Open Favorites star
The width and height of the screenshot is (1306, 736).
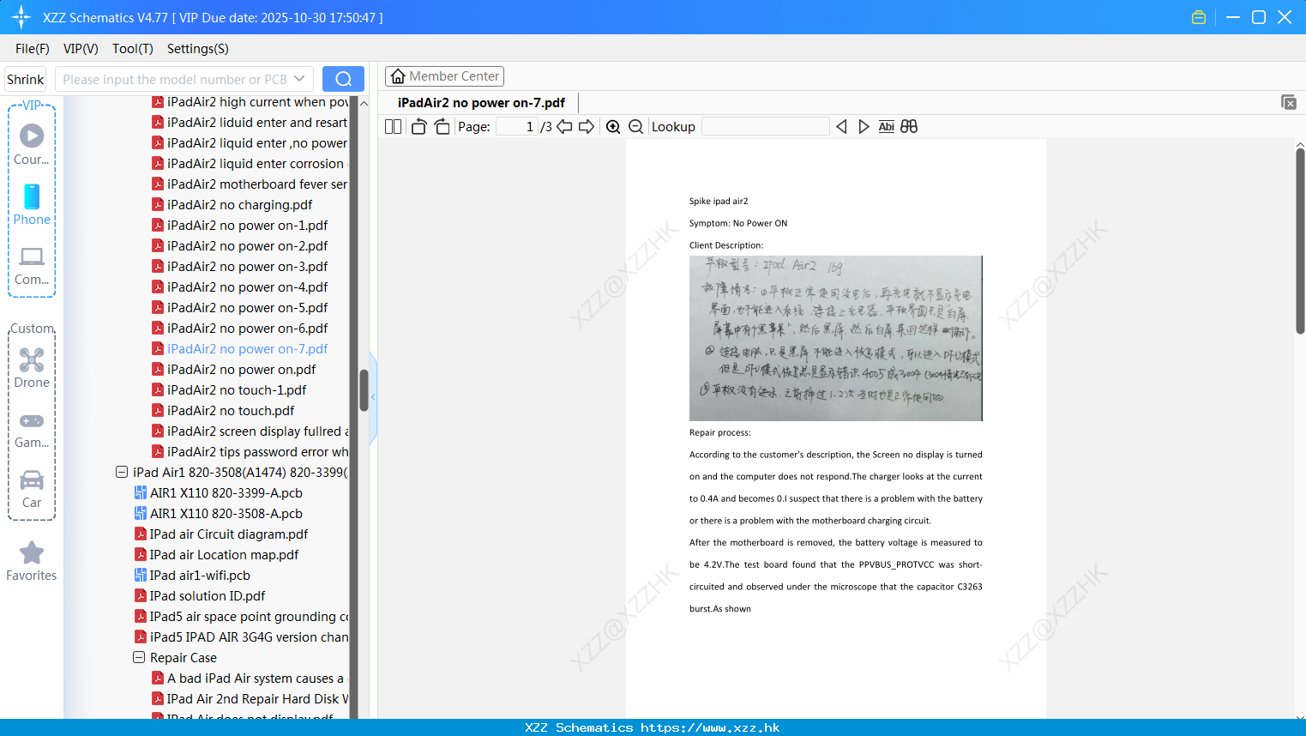pyautogui.click(x=32, y=562)
